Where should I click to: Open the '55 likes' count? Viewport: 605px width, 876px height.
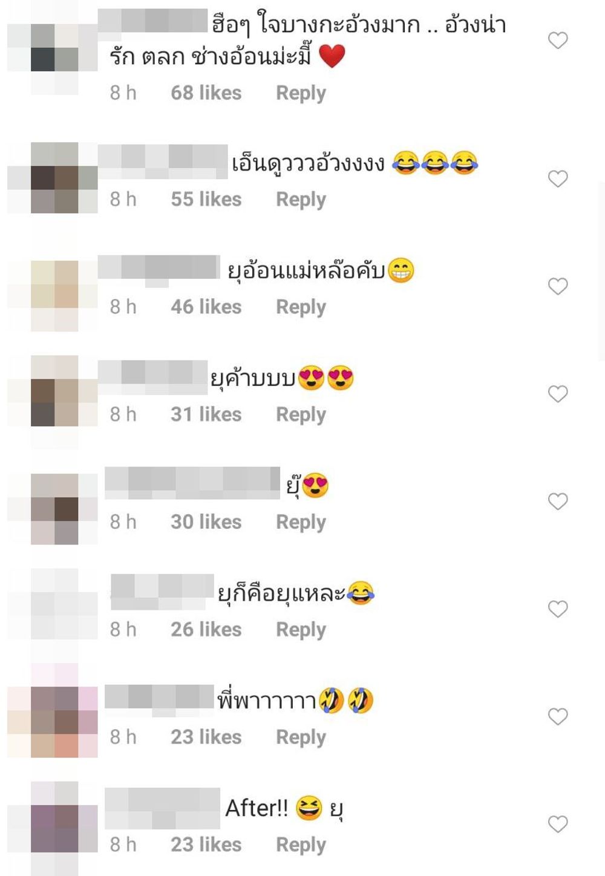tap(206, 199)
